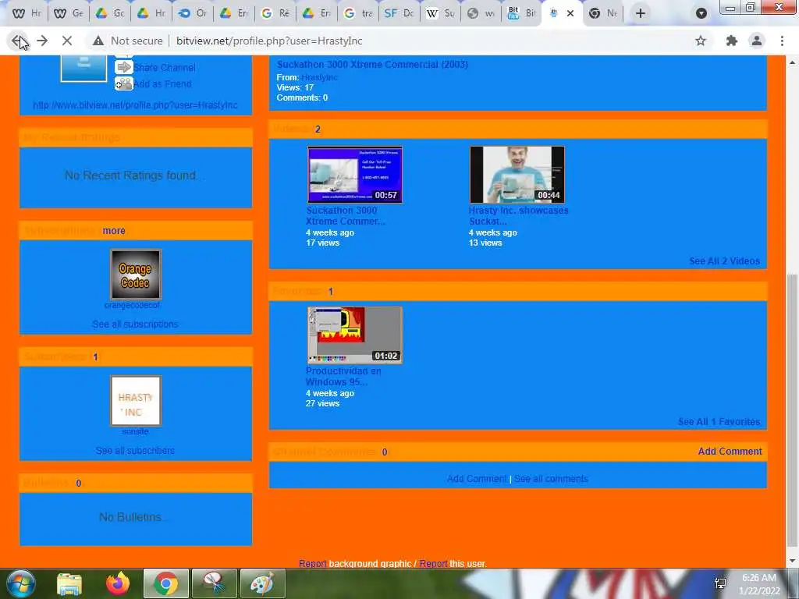Open the Paint palette taskbar icon
799x599 pixels.
tap(262, 583)
